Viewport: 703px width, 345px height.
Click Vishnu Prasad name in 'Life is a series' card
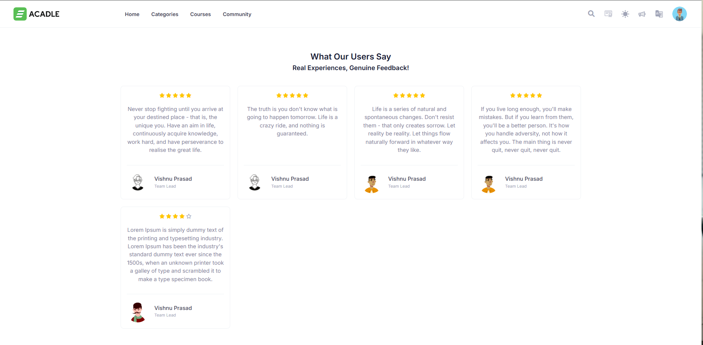pyautogui.click(x=407, y=179)
